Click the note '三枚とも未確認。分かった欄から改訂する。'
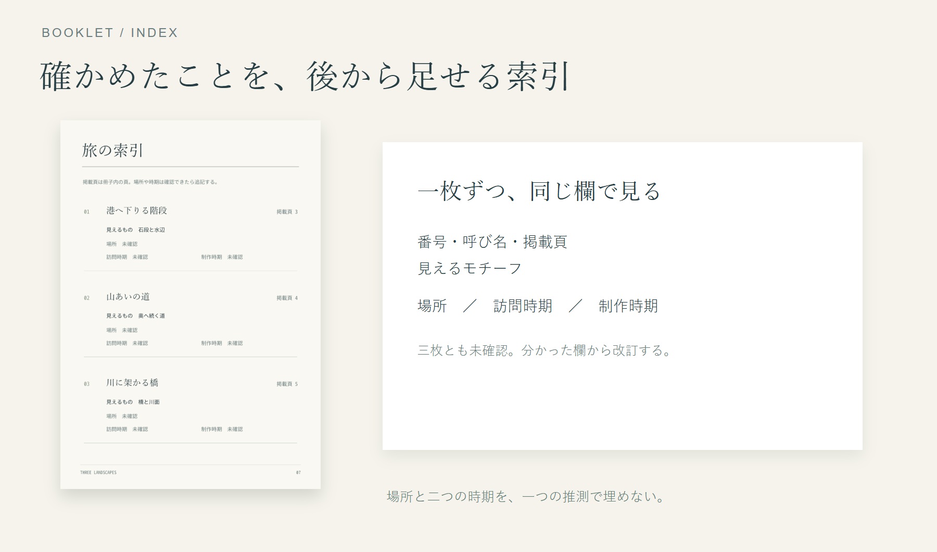 click(545, 350)
